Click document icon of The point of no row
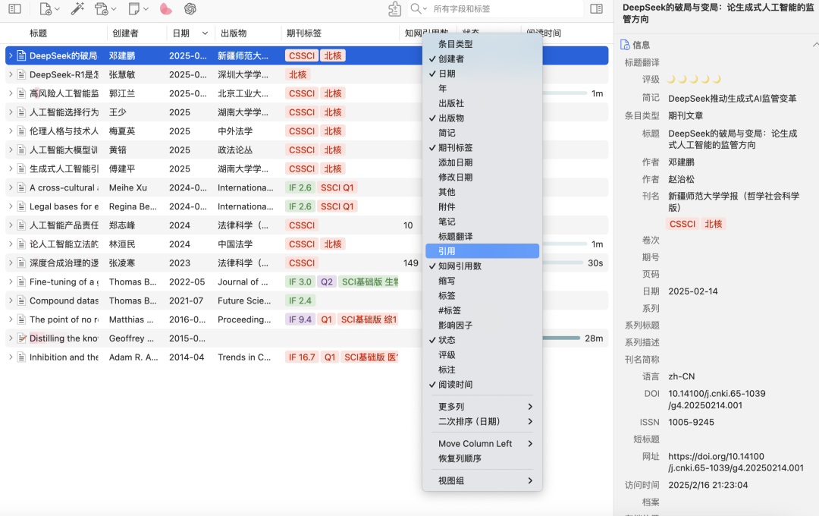This screenshot has width=819, height=516. (21, 319)
